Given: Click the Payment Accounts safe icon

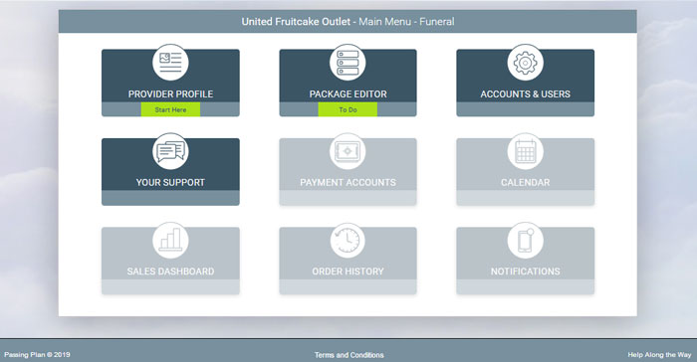Looking at the screenshot, I should coord(348,151).
